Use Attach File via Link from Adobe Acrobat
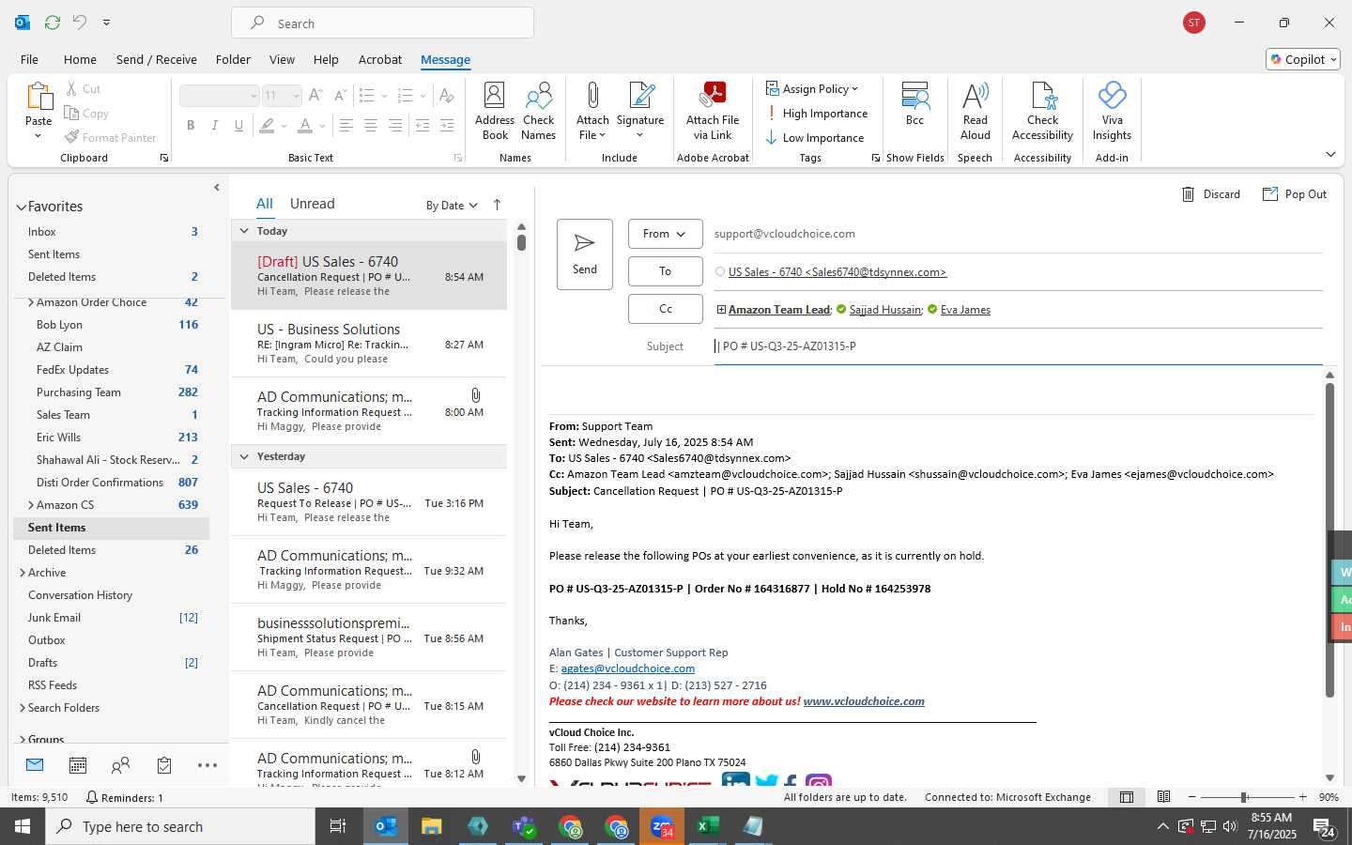1352x845 pixels. (x=713, y=111)
